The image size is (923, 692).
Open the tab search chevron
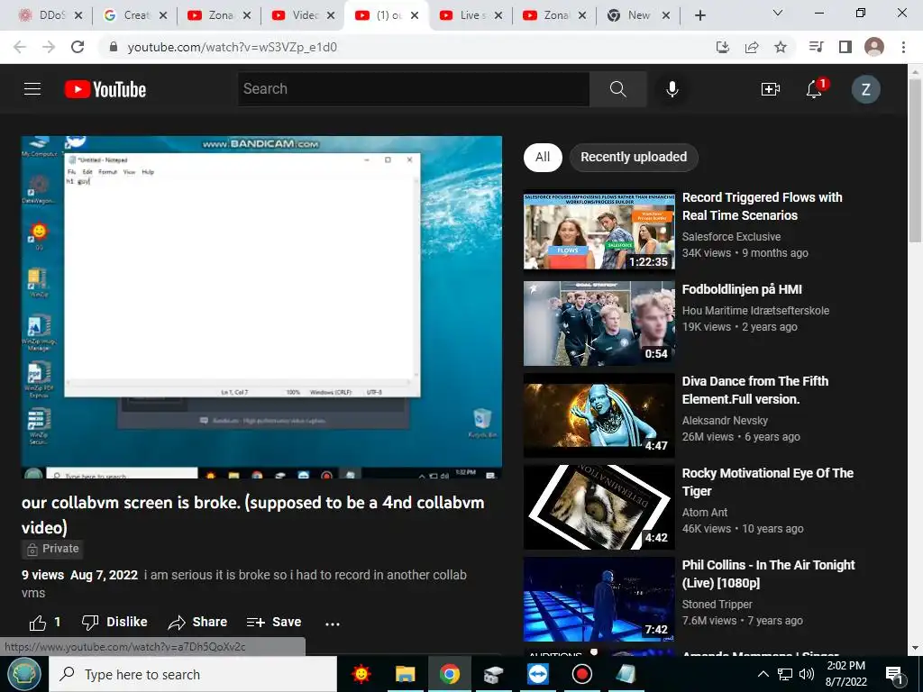point(778,13)
